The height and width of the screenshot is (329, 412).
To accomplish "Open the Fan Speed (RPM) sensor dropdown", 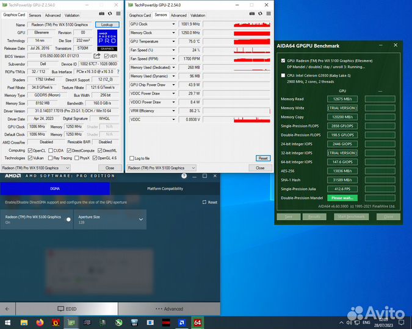I will [x=173, y=58].
